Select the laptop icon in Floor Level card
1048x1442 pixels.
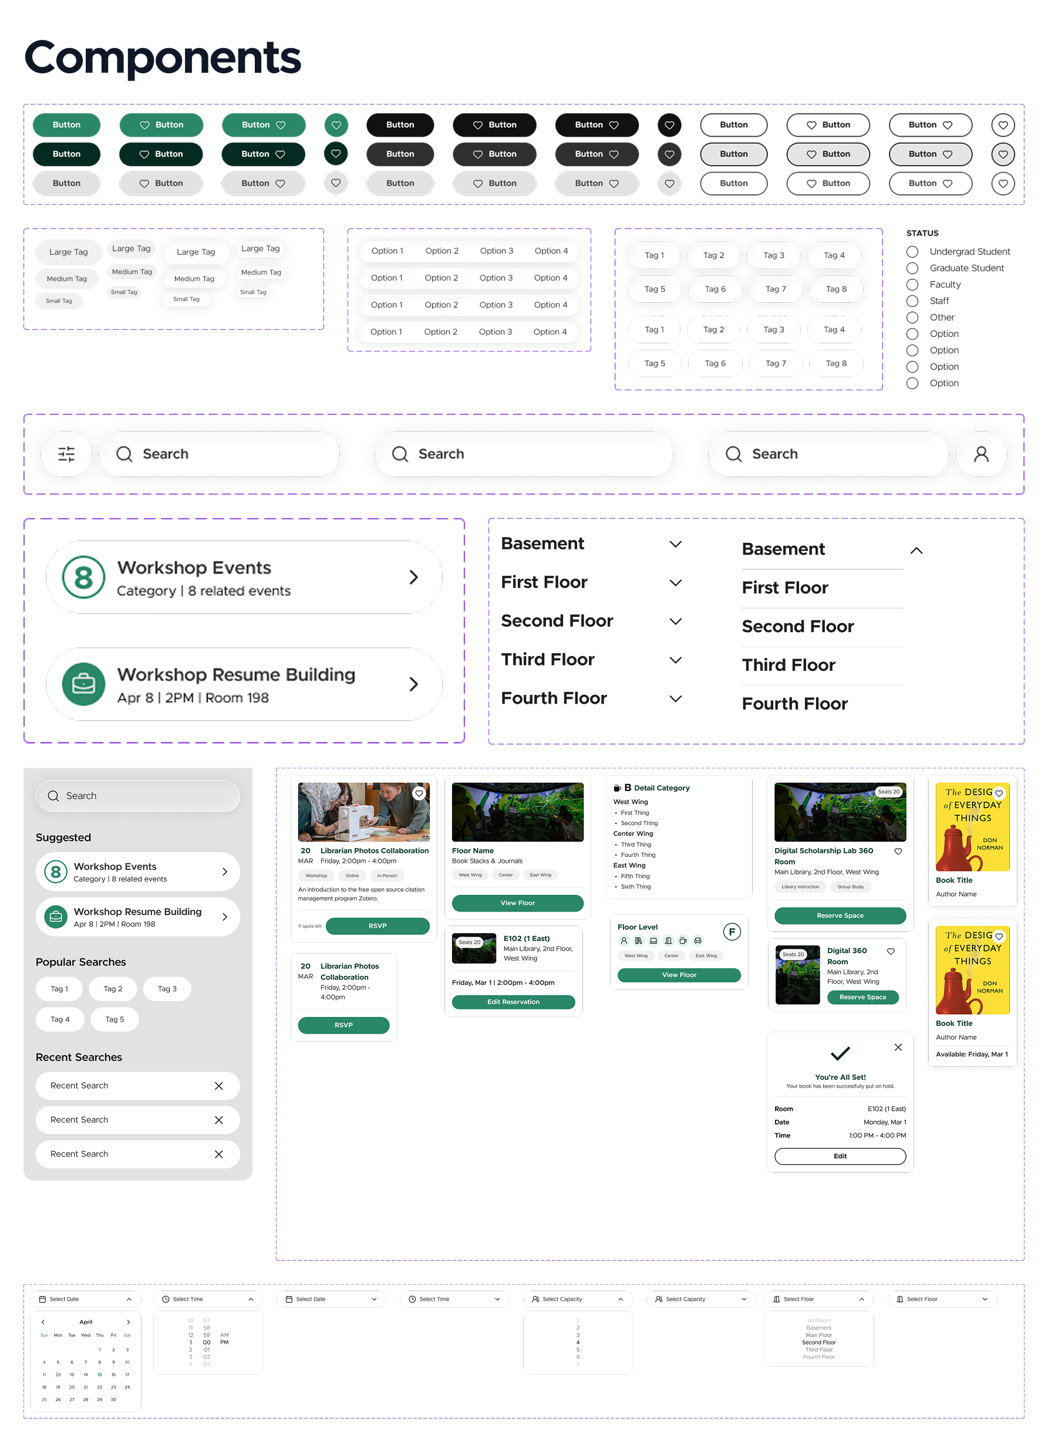(653, 940)
